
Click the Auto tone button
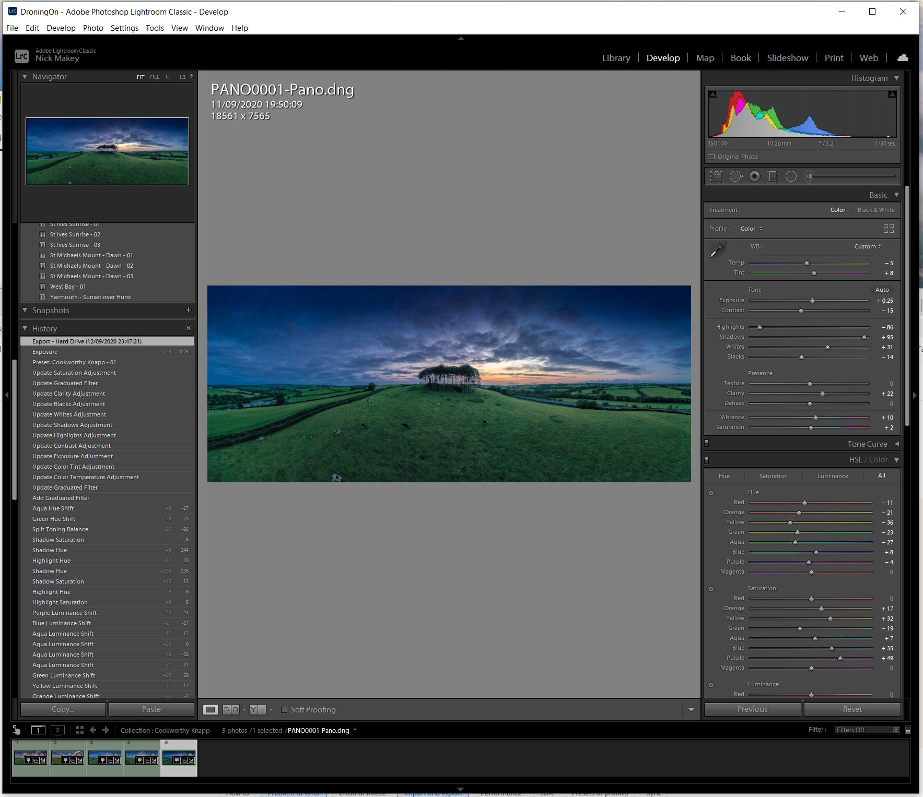coord(882,289)
